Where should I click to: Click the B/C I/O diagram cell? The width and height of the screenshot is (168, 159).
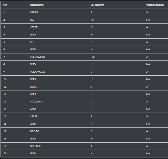point(92,57)
